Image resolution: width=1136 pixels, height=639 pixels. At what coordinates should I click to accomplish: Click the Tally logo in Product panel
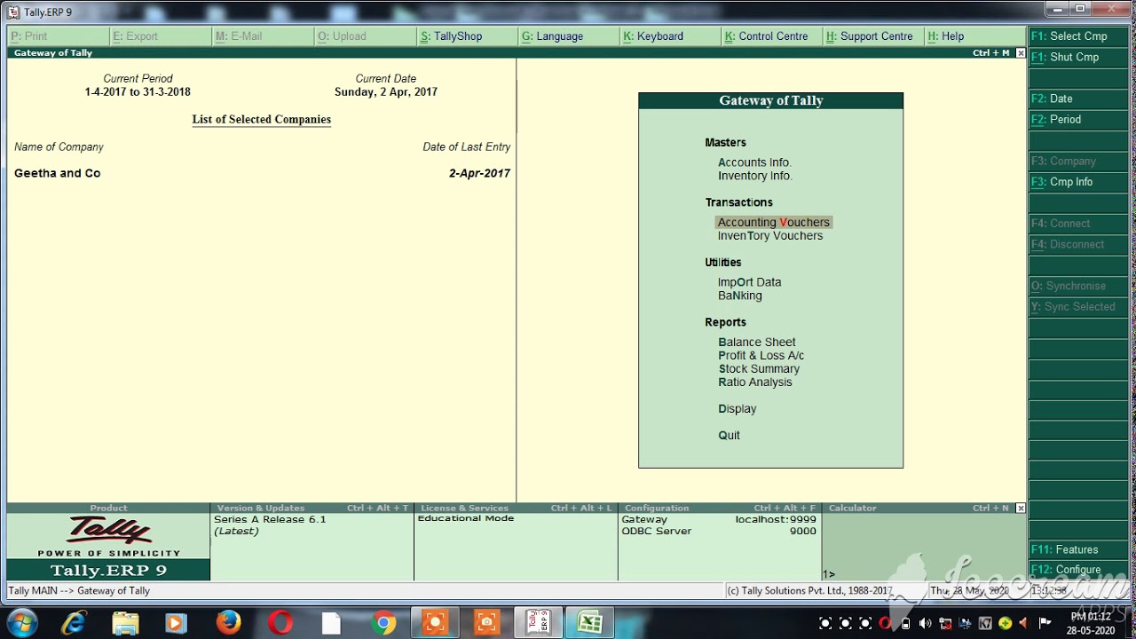coord(108,531)
